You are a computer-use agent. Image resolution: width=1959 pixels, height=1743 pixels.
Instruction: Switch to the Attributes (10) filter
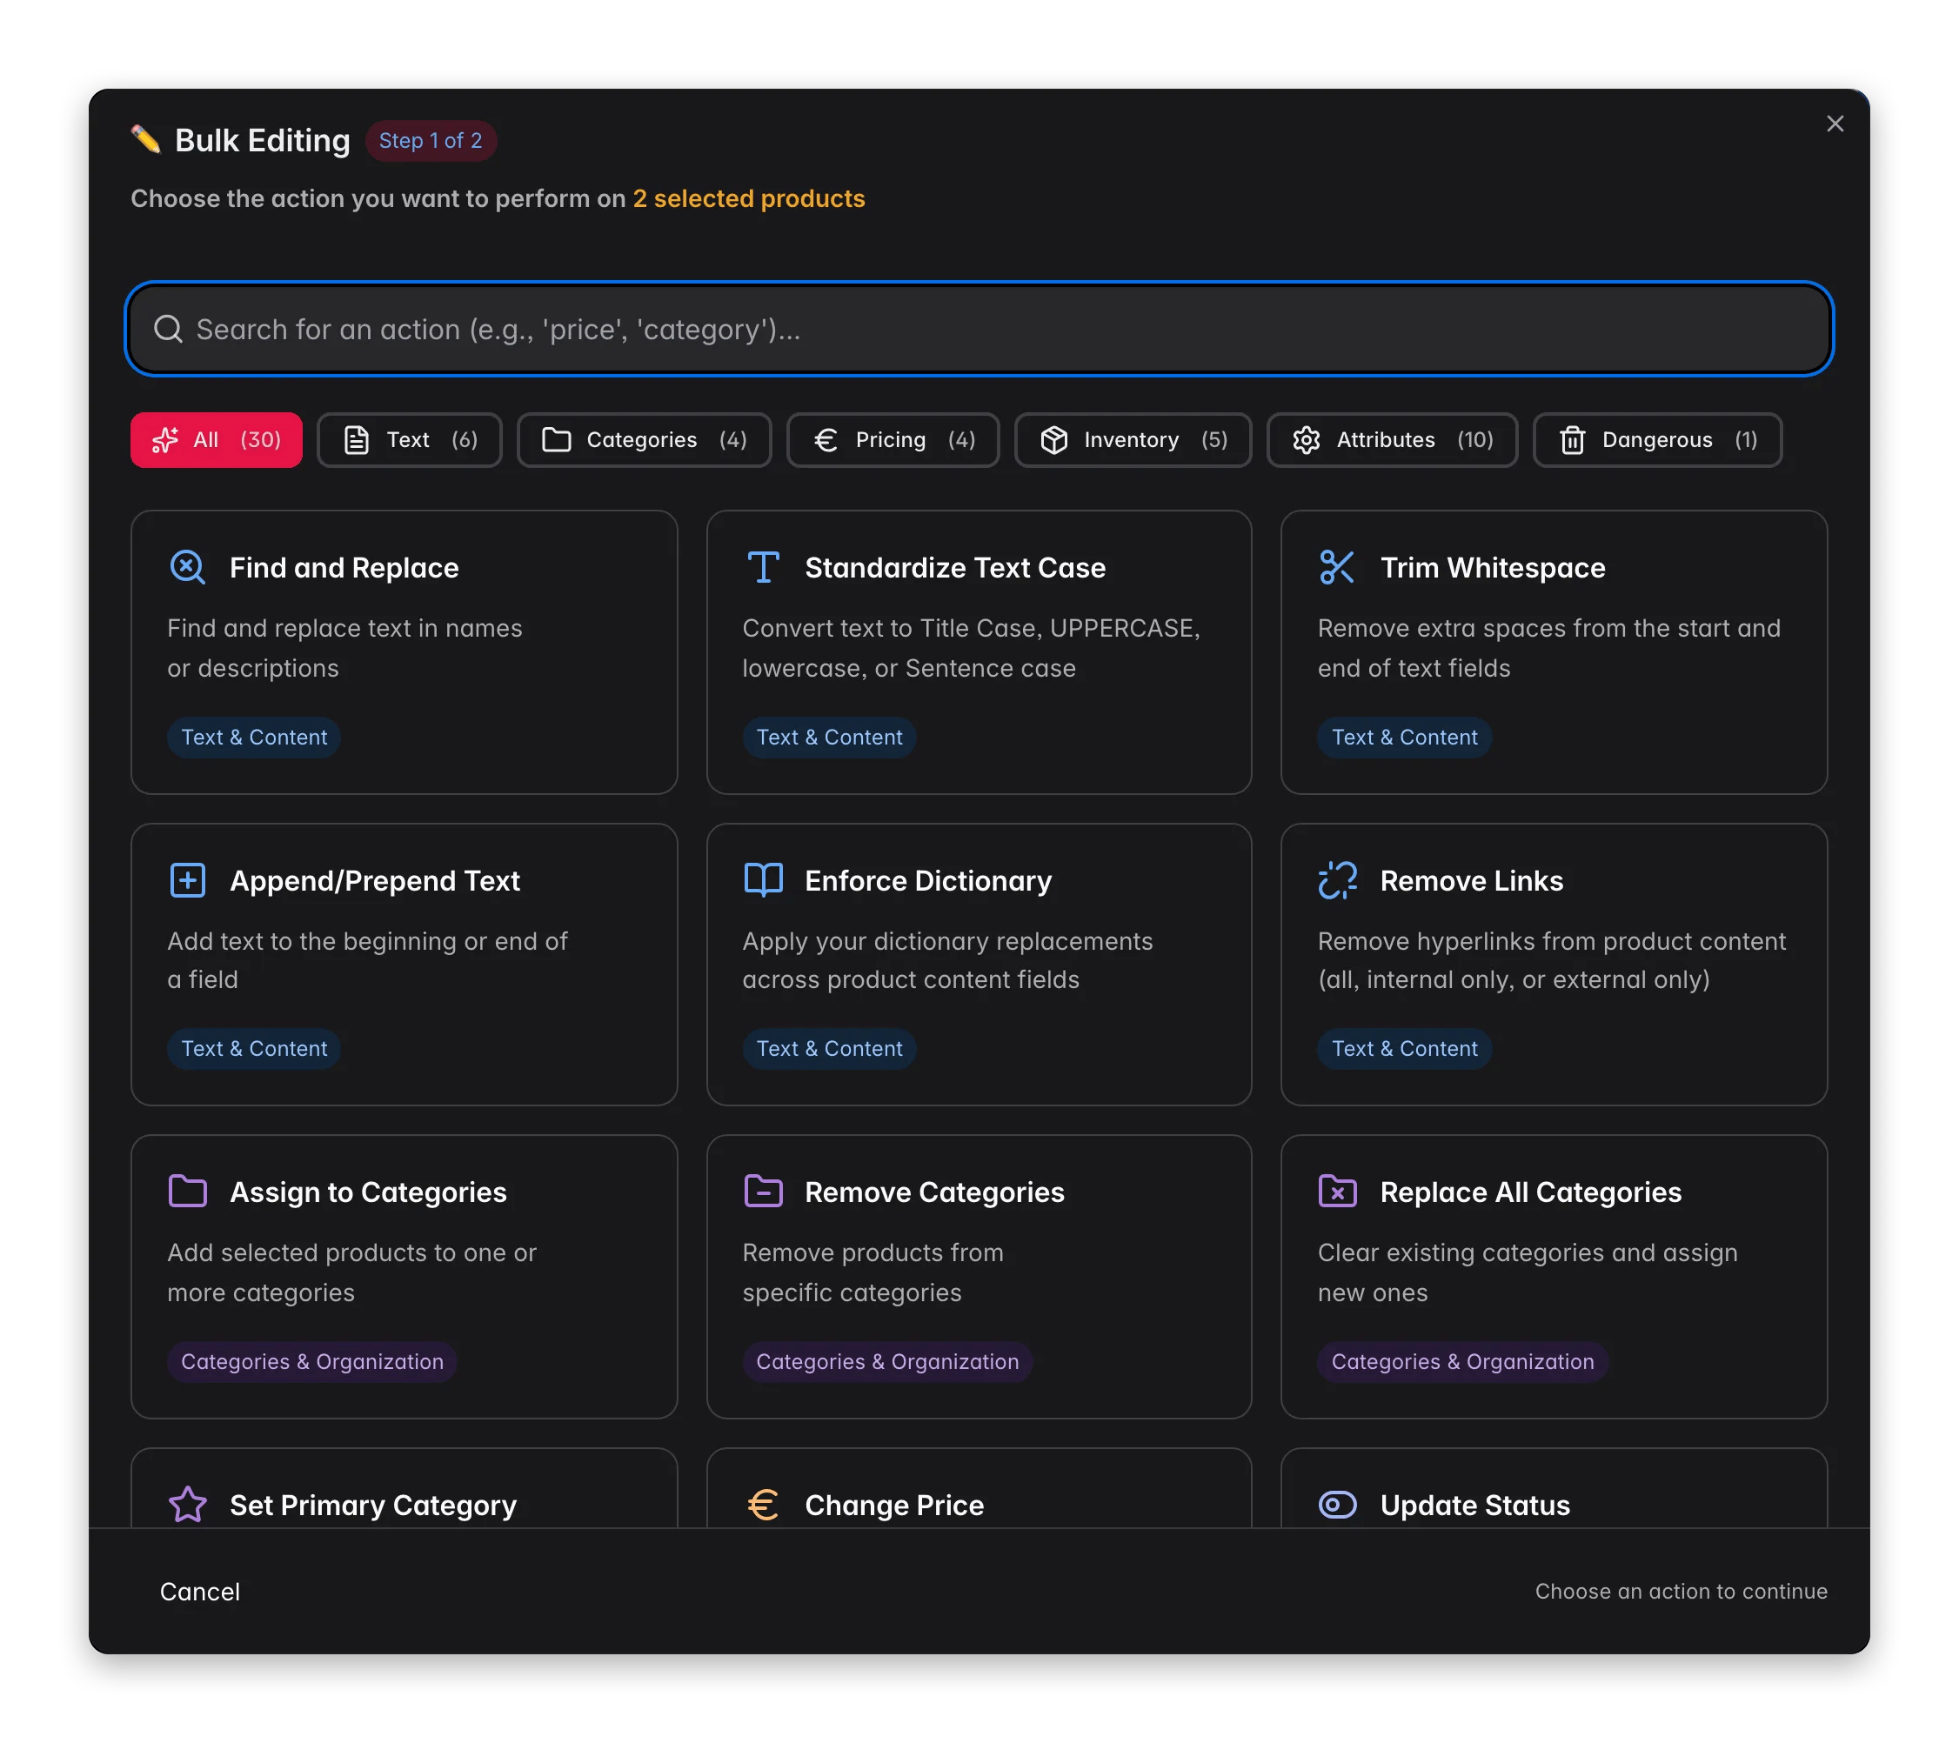[x=1392, y=440]
